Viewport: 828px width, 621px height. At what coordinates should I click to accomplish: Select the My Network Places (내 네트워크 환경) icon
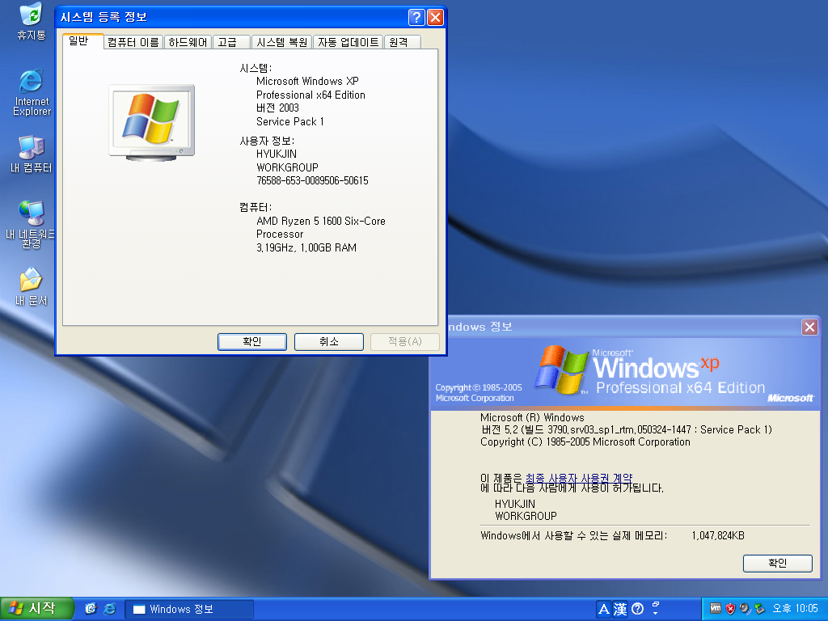(x=30, y=225)
